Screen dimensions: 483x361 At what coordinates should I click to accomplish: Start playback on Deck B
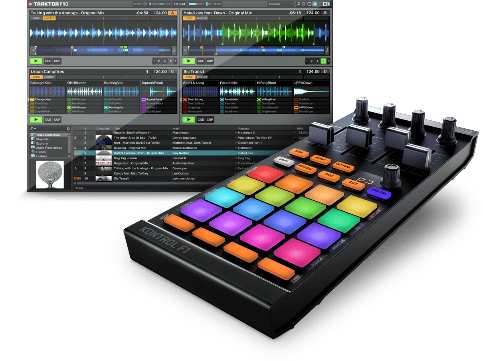pyautogui.click(x=189, y=61)
